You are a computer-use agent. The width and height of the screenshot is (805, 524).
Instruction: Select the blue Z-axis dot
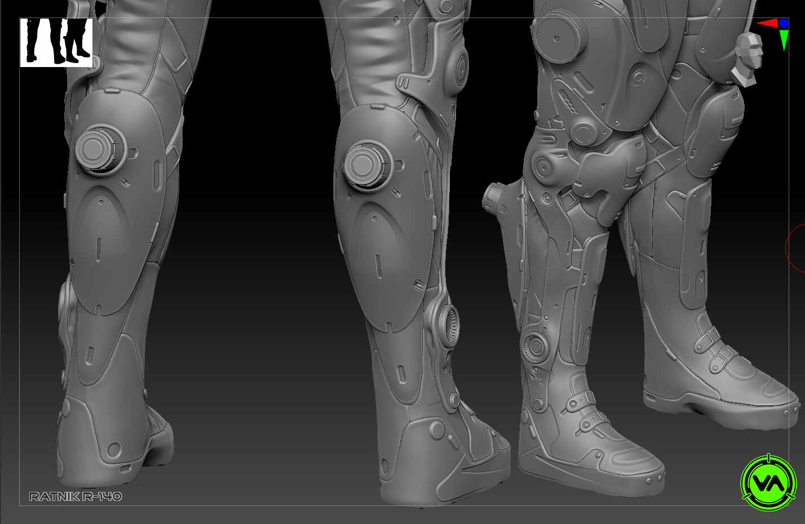[784, 23]
